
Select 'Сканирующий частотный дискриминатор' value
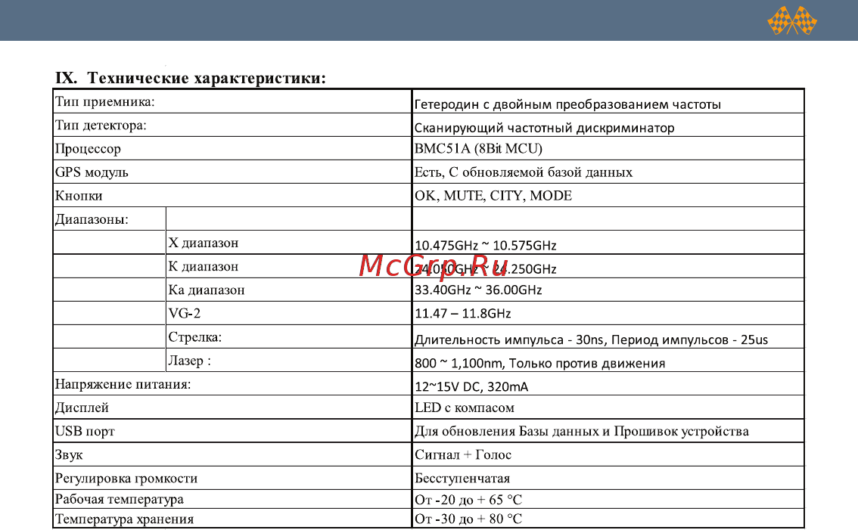(x=545, y=128)
